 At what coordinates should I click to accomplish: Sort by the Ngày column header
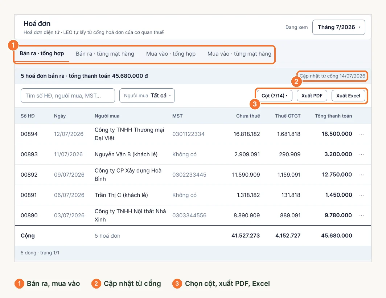click(x=60, y=116)
